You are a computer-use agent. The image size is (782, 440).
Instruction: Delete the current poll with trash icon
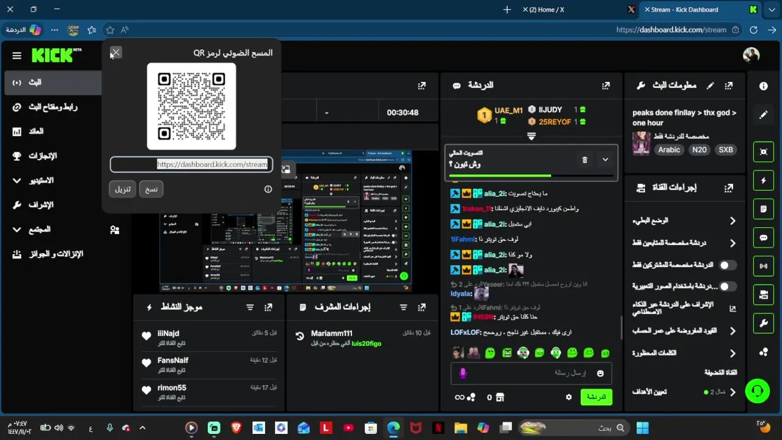585,160
